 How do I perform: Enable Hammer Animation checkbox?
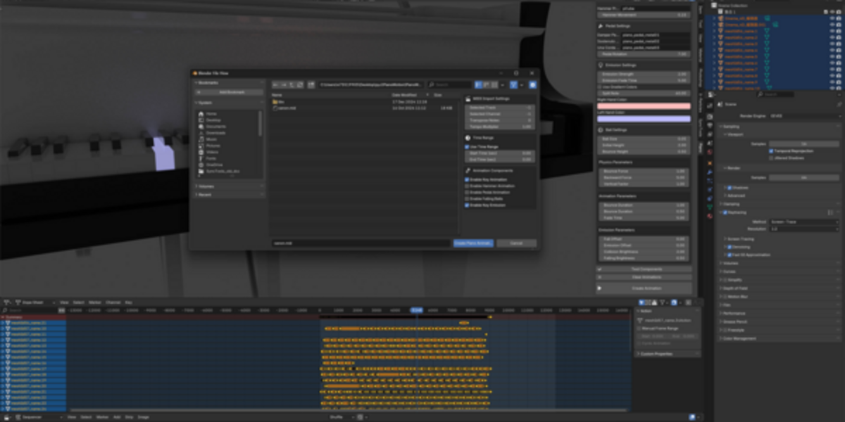point(467,186)
